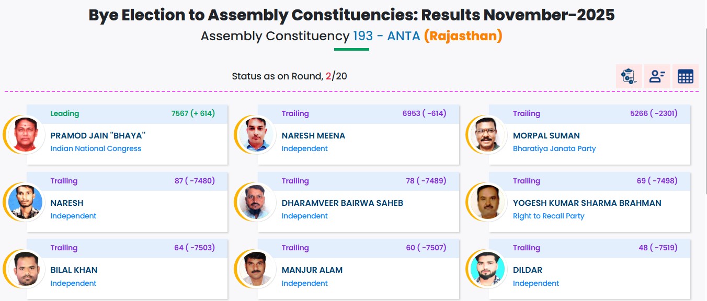Screen dimensions: 707x301
Task: Click Naresh Meena's candidate photo
Action: click(257, 134)
